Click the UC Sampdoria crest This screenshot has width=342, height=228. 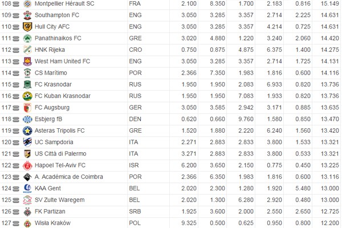[x=27, y=142]
